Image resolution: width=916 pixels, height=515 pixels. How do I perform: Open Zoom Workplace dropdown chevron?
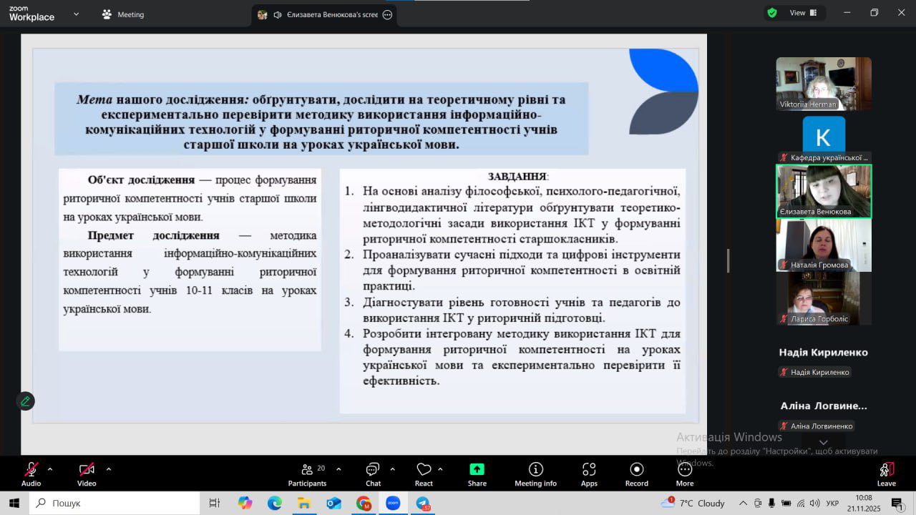pos(77,14)
